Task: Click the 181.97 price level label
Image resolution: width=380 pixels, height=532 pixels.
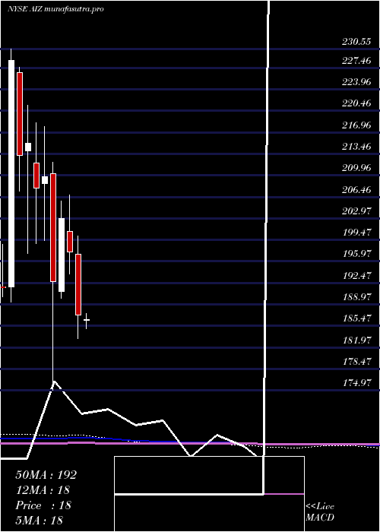Action: point(356,340)
